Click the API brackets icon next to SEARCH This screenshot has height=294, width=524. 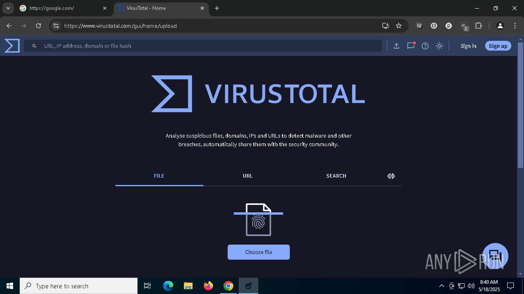391,176
